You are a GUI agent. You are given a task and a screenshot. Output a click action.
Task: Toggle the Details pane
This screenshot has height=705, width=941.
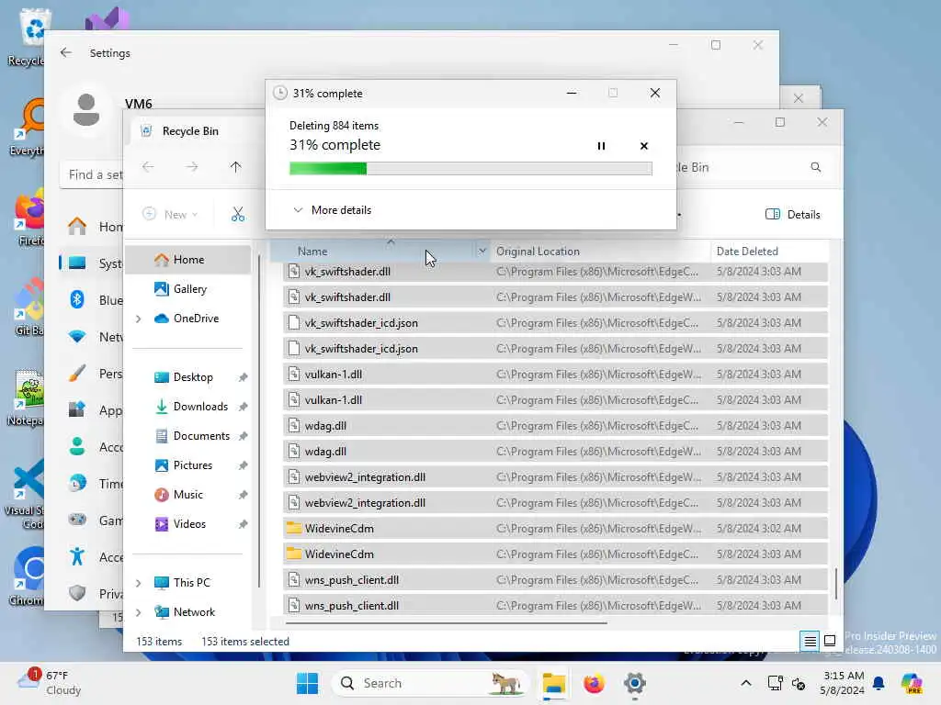point(792,215)
